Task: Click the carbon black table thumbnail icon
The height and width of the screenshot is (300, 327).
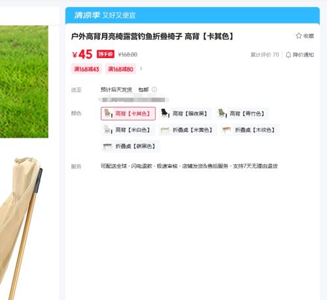Action: click(x=107, y=146)
